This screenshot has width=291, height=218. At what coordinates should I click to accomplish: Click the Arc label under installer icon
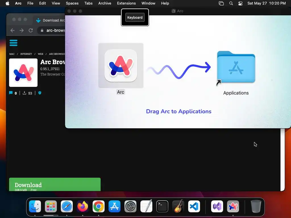click(x=120, y=92)
